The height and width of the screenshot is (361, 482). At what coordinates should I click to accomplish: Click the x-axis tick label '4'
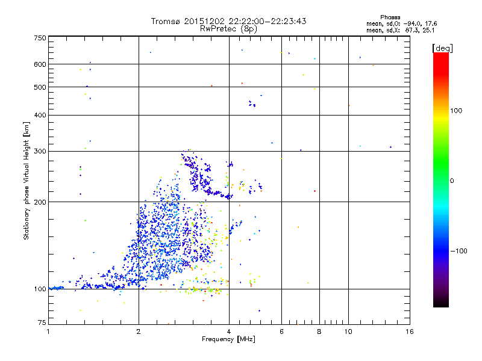[x=229, y=332]
